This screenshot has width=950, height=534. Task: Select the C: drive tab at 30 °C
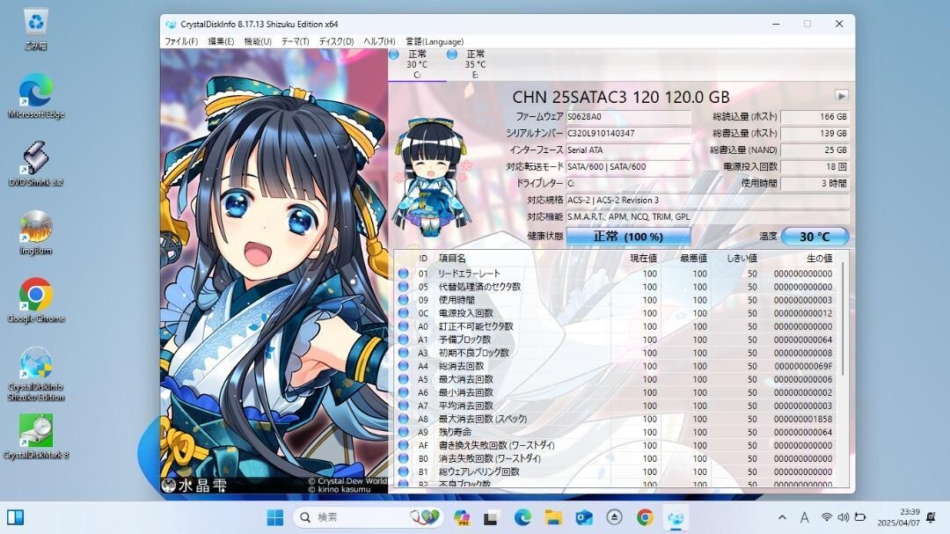(417, 64)
